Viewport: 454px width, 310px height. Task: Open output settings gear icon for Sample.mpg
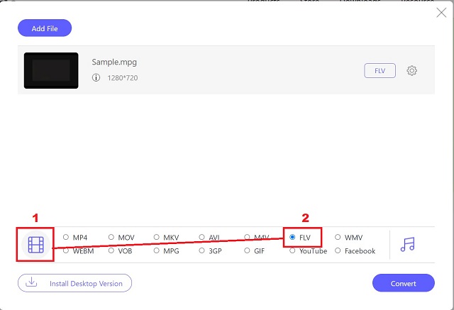click(411, 71)
